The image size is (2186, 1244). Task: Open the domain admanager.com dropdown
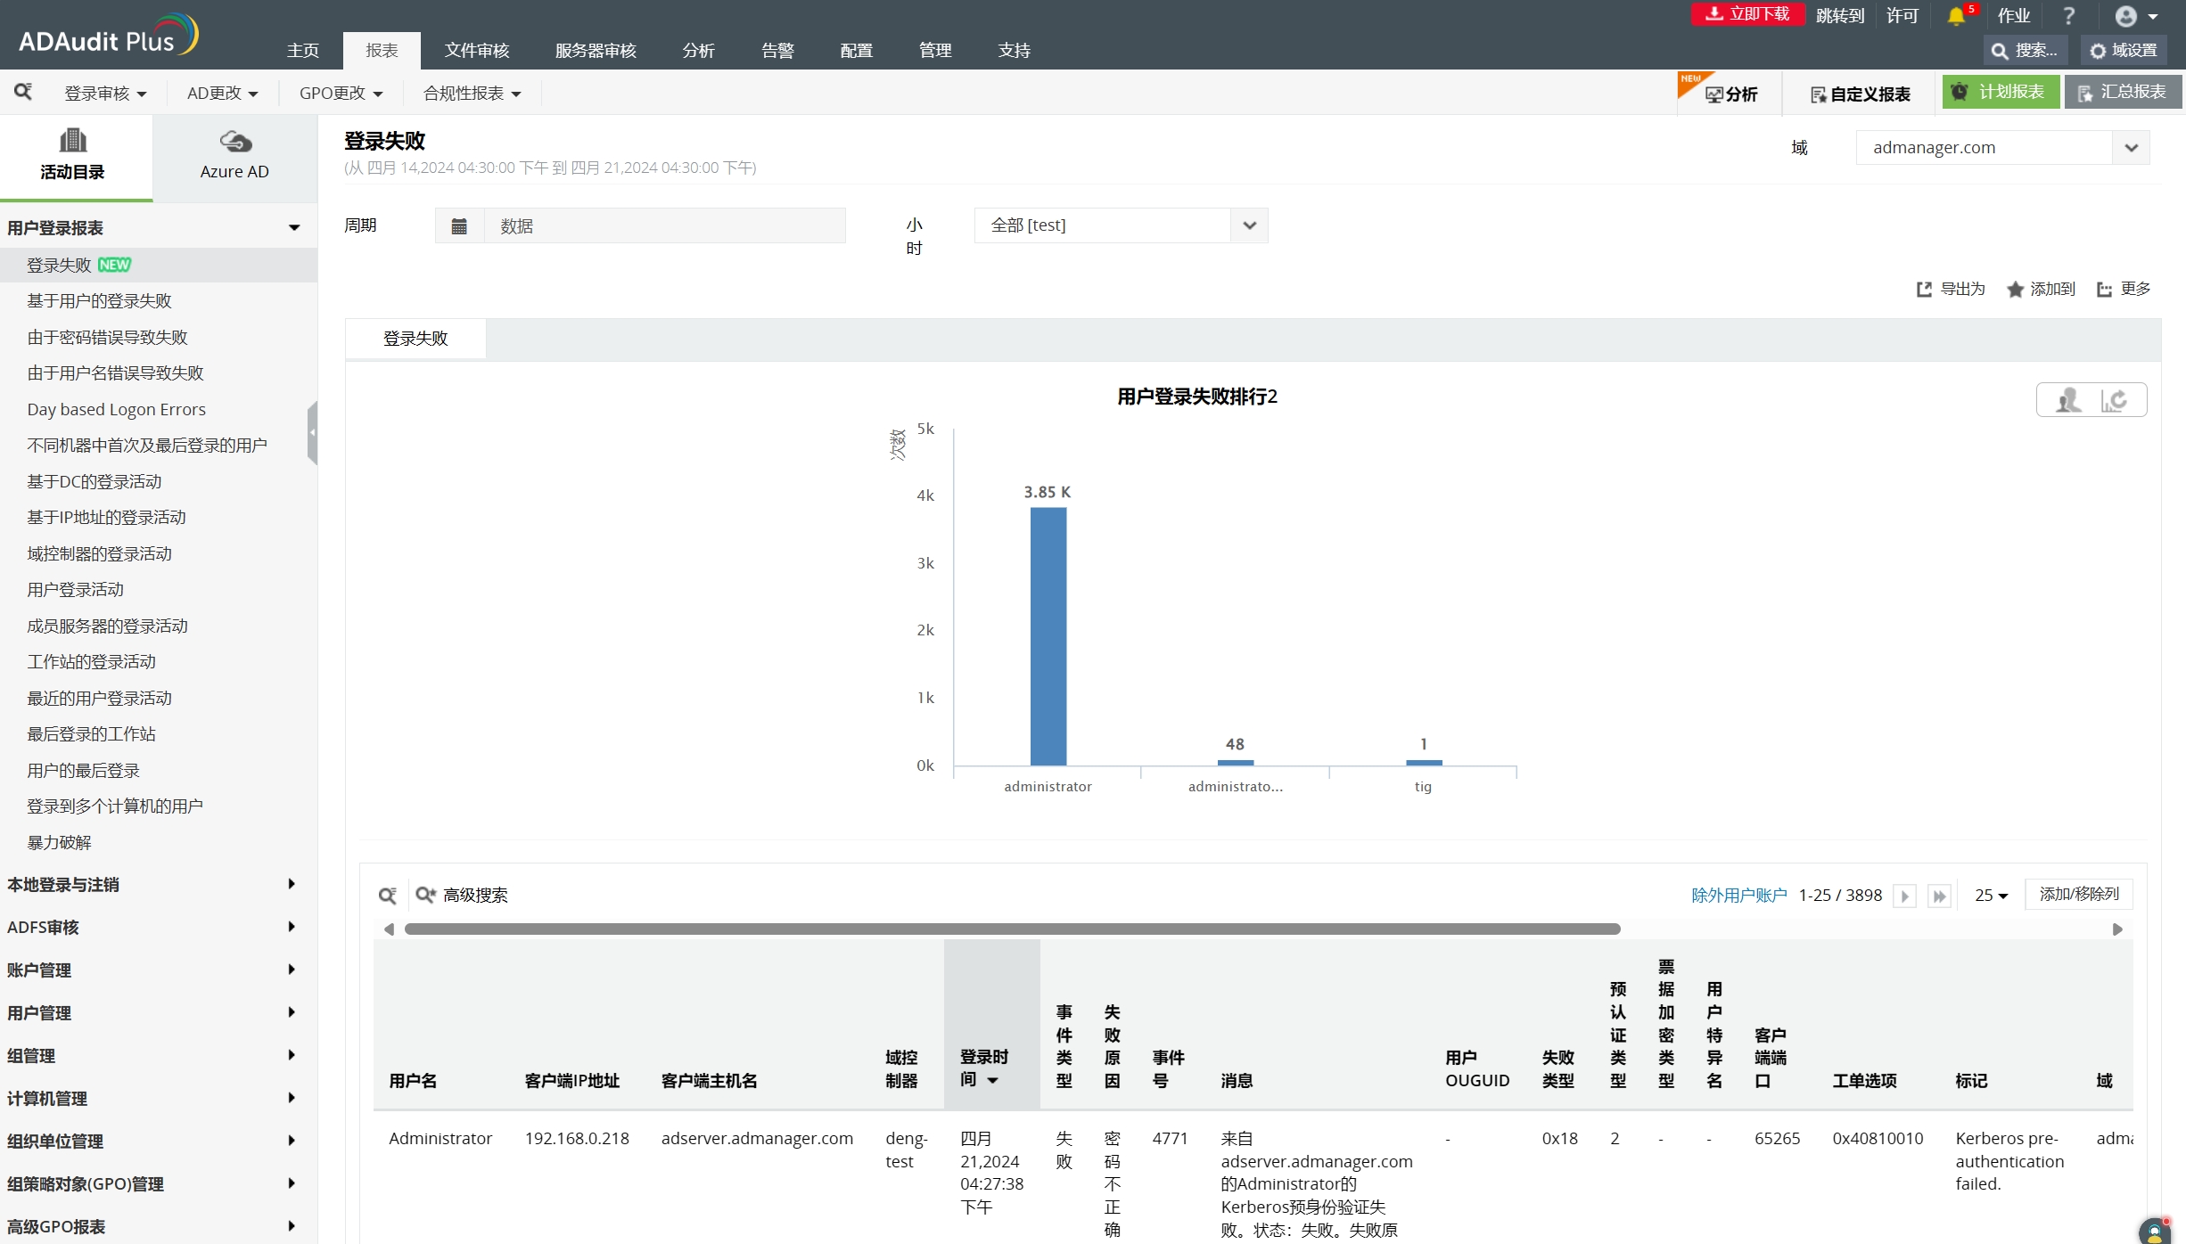coord(2002,148)
